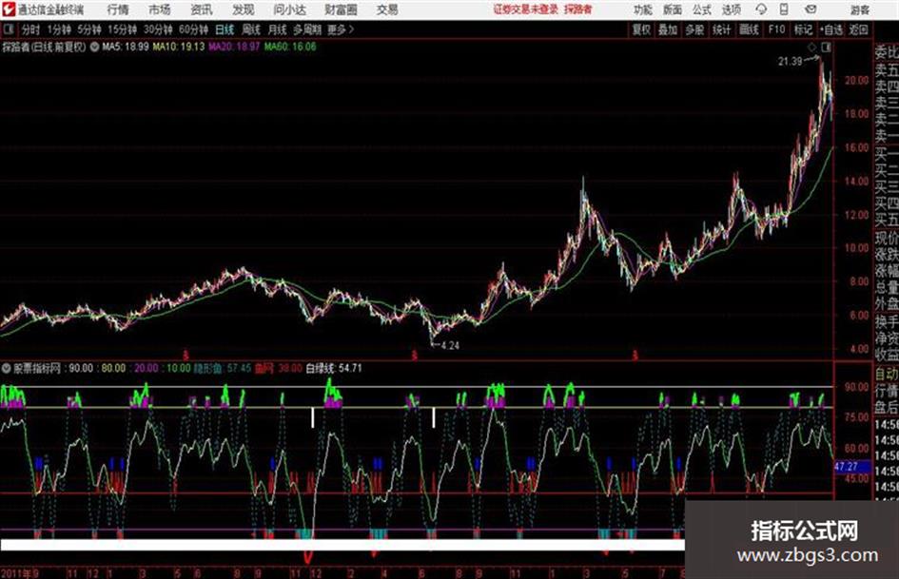This screenshot has height=579, width=899.
Task: Switch to 5分钟 period
Action: click(88, 29)
